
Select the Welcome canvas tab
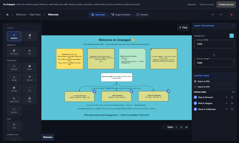point(48,137)
